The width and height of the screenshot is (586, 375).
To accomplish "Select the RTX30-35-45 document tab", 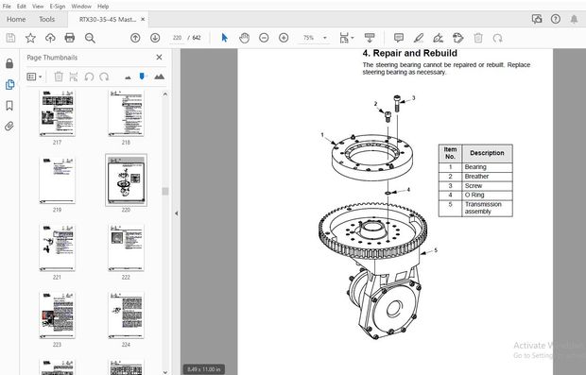I will click(x=108, y=20).
